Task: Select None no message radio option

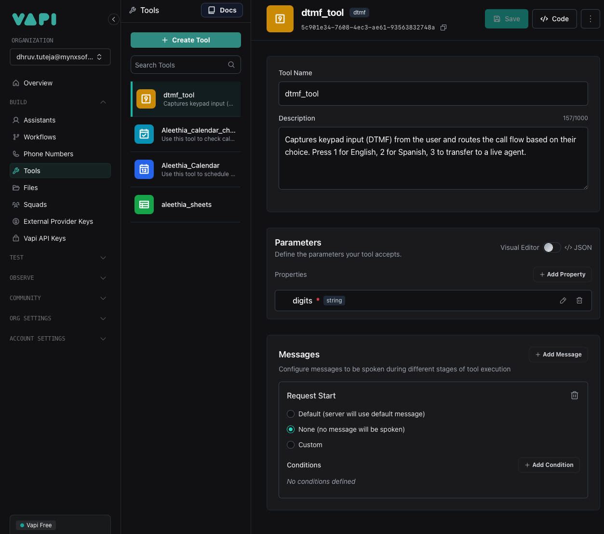Action: [291, 429]
